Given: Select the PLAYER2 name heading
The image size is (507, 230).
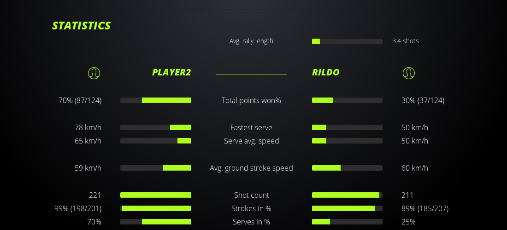Looking at the screenshot, I should coord(171,73).
